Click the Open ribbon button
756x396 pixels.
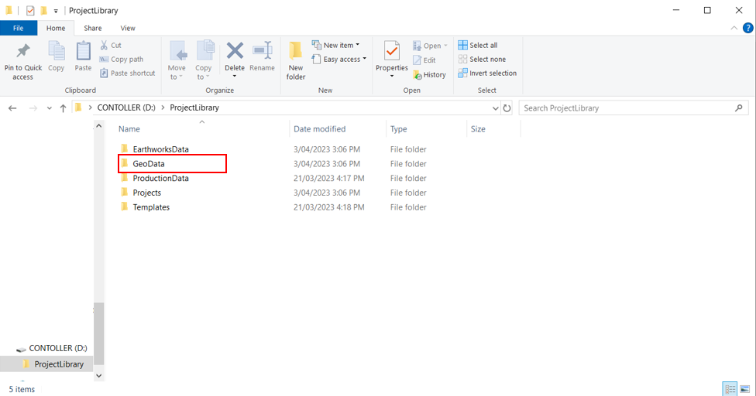[430, 46]
